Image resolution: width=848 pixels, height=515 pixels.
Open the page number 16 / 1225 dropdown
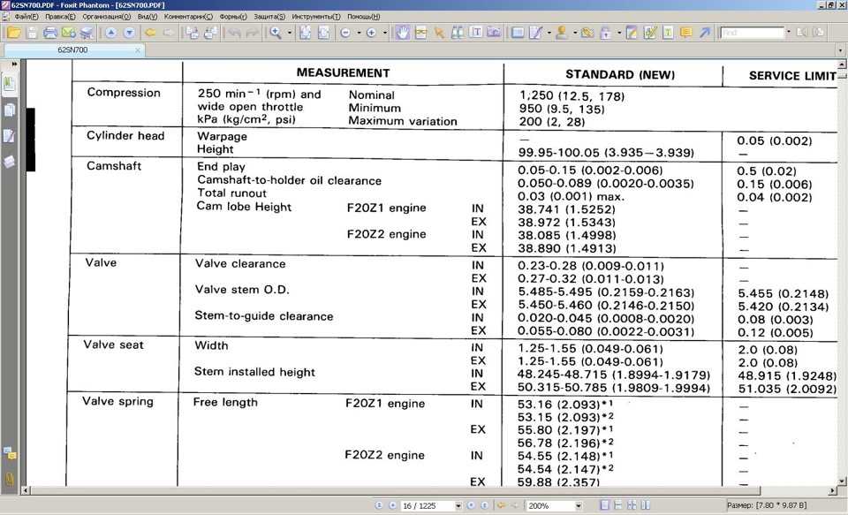(x=458, y=506)
